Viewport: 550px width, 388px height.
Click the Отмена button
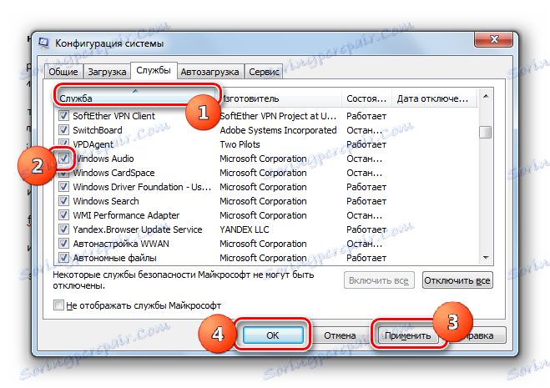point(340,335)
